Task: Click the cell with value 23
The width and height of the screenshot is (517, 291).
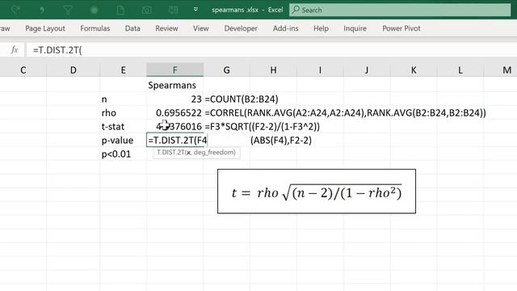Action: (x=175, y=99)
